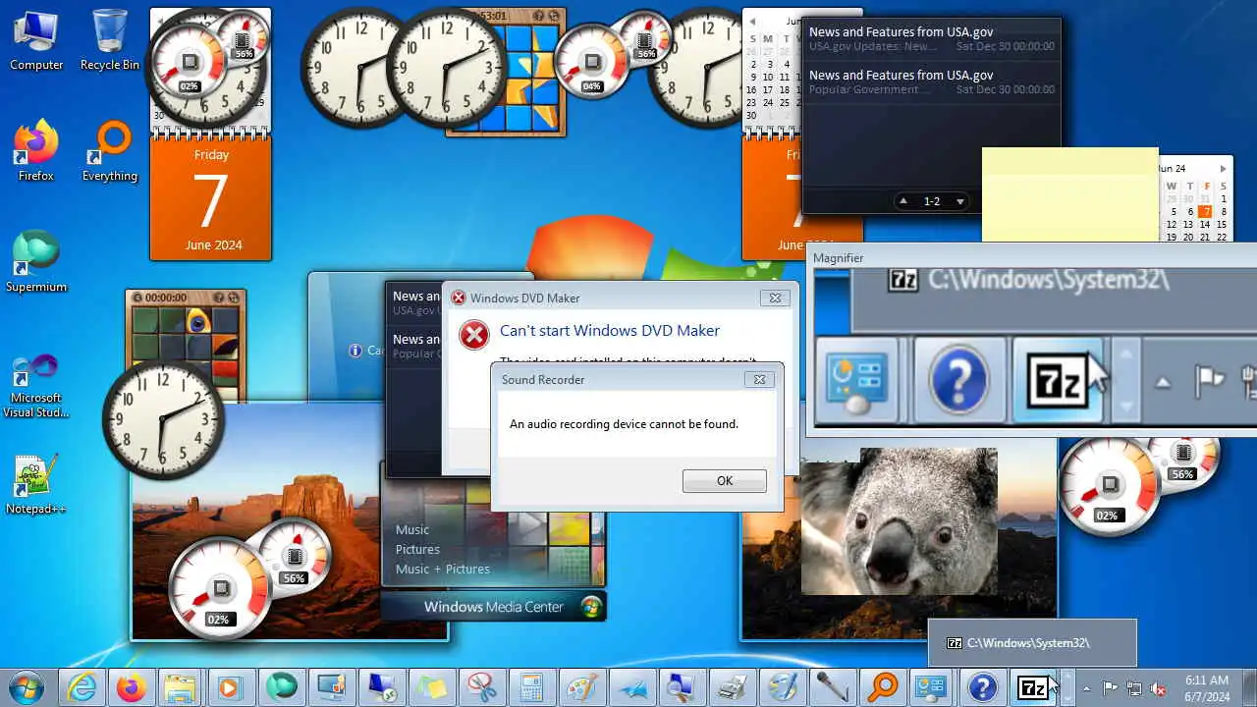The width and height of the screenshot is (1257, 707).
Task: Open the Popular Government feed headline
Action: tap(931, 82)
